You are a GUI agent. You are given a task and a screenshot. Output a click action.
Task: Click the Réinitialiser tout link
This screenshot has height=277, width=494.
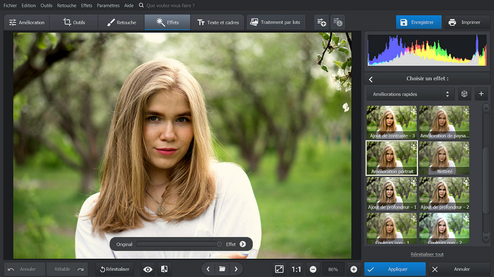click(x=427, y=254)
